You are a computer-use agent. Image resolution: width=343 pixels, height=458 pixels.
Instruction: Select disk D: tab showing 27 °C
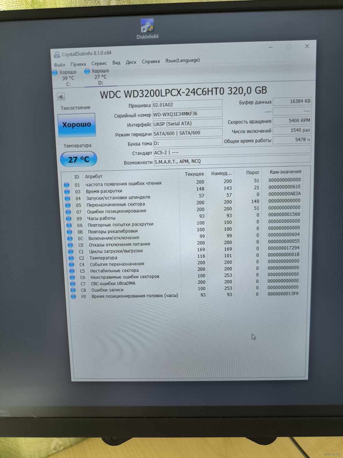click(x=100, y=77)
